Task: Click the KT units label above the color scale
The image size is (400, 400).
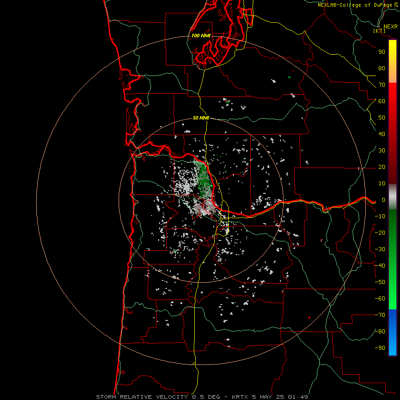Action: click(380, 31)
